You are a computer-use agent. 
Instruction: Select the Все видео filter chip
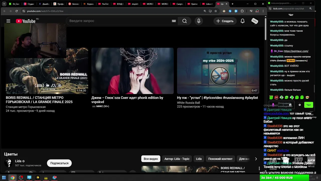[x=151, y=159]
